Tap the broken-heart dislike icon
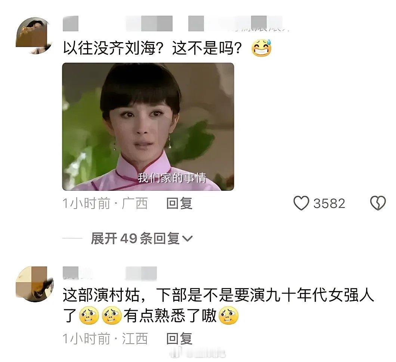396x362 pixels. click(378, 203)
